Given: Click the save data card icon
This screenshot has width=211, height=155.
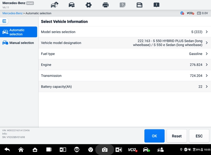Looking at the screenshot, I should pos(139,5).
